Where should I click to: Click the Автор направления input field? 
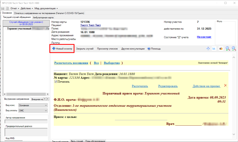pyautogui.click(x=26, y=122)
